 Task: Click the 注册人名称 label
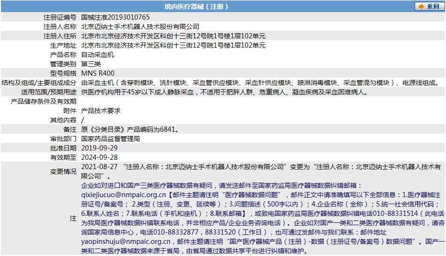(60, 27)
